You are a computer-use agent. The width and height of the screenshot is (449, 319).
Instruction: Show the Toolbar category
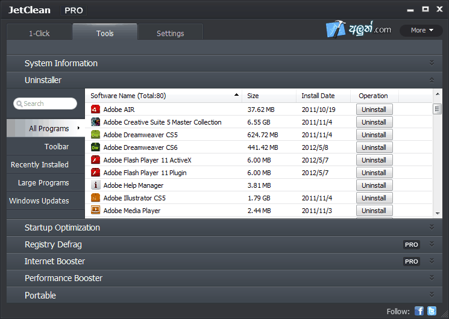46,146
